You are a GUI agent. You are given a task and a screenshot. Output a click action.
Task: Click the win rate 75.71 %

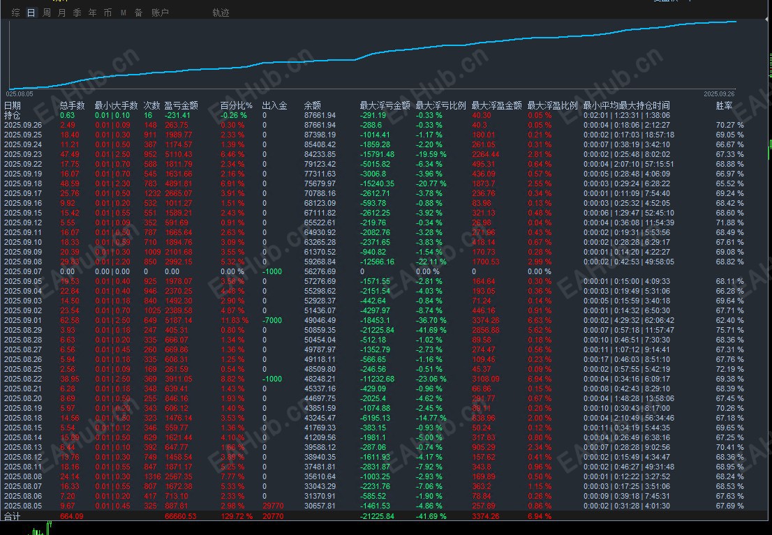729,330
